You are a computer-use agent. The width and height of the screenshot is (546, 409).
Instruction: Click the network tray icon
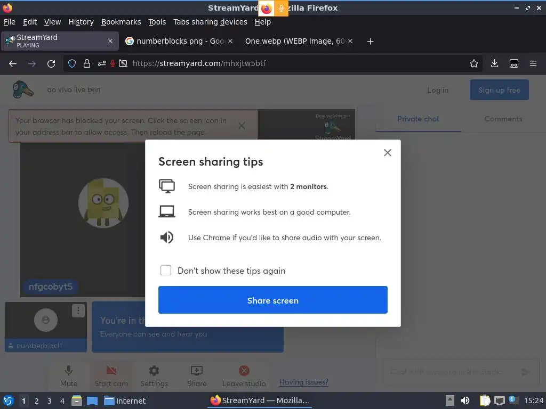(x=499, y=400)
